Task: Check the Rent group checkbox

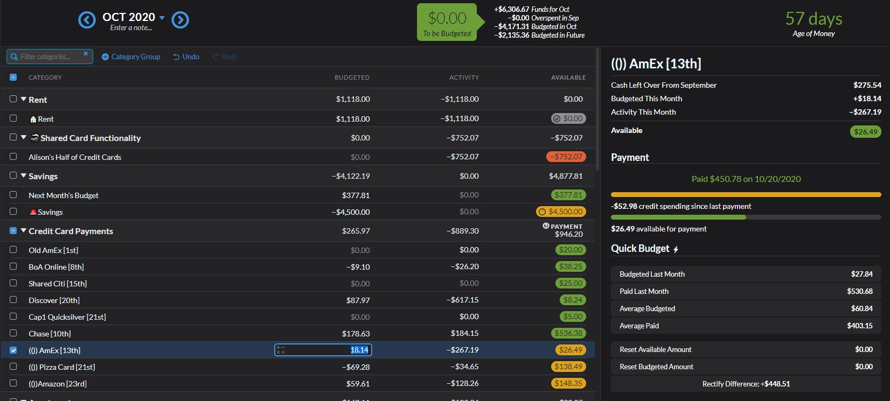Action: [13, 99]
